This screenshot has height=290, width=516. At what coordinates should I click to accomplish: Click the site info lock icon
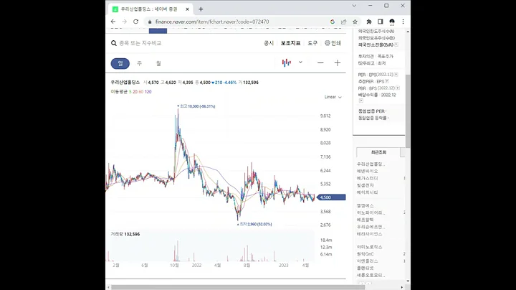click(150, 22)
